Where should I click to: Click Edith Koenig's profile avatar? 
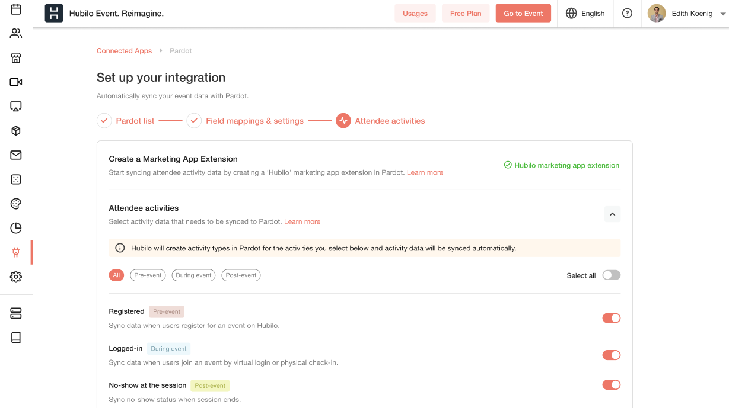pos(657,13)
